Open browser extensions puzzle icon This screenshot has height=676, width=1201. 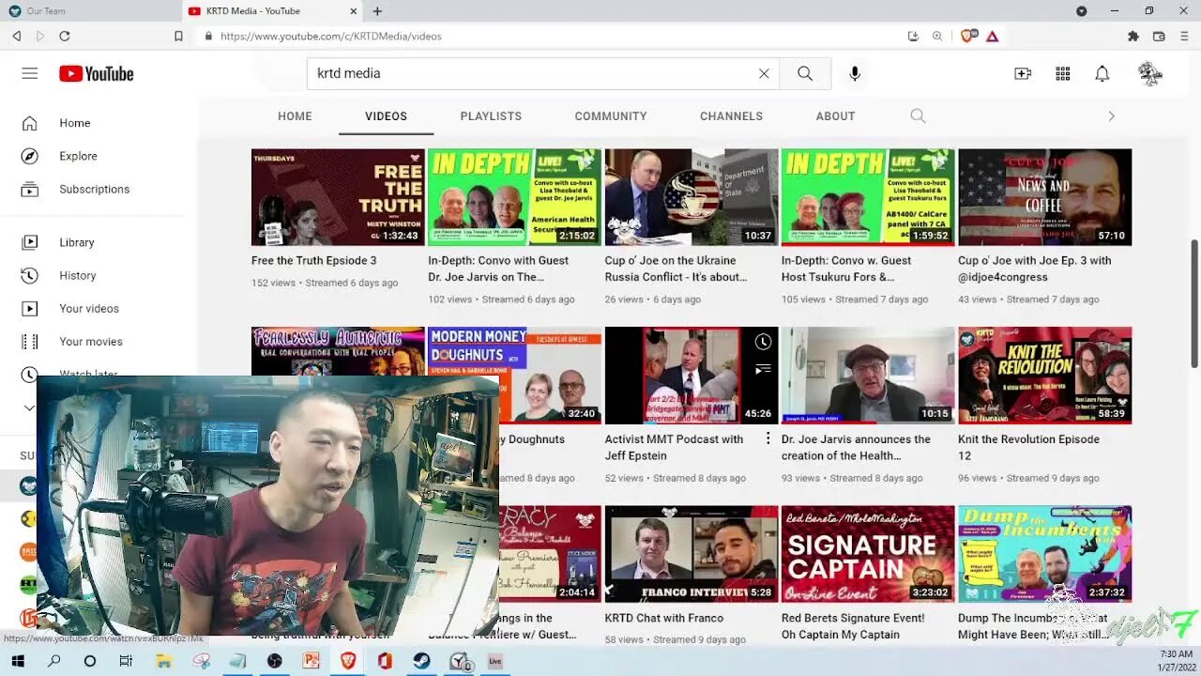(1133, 36)
